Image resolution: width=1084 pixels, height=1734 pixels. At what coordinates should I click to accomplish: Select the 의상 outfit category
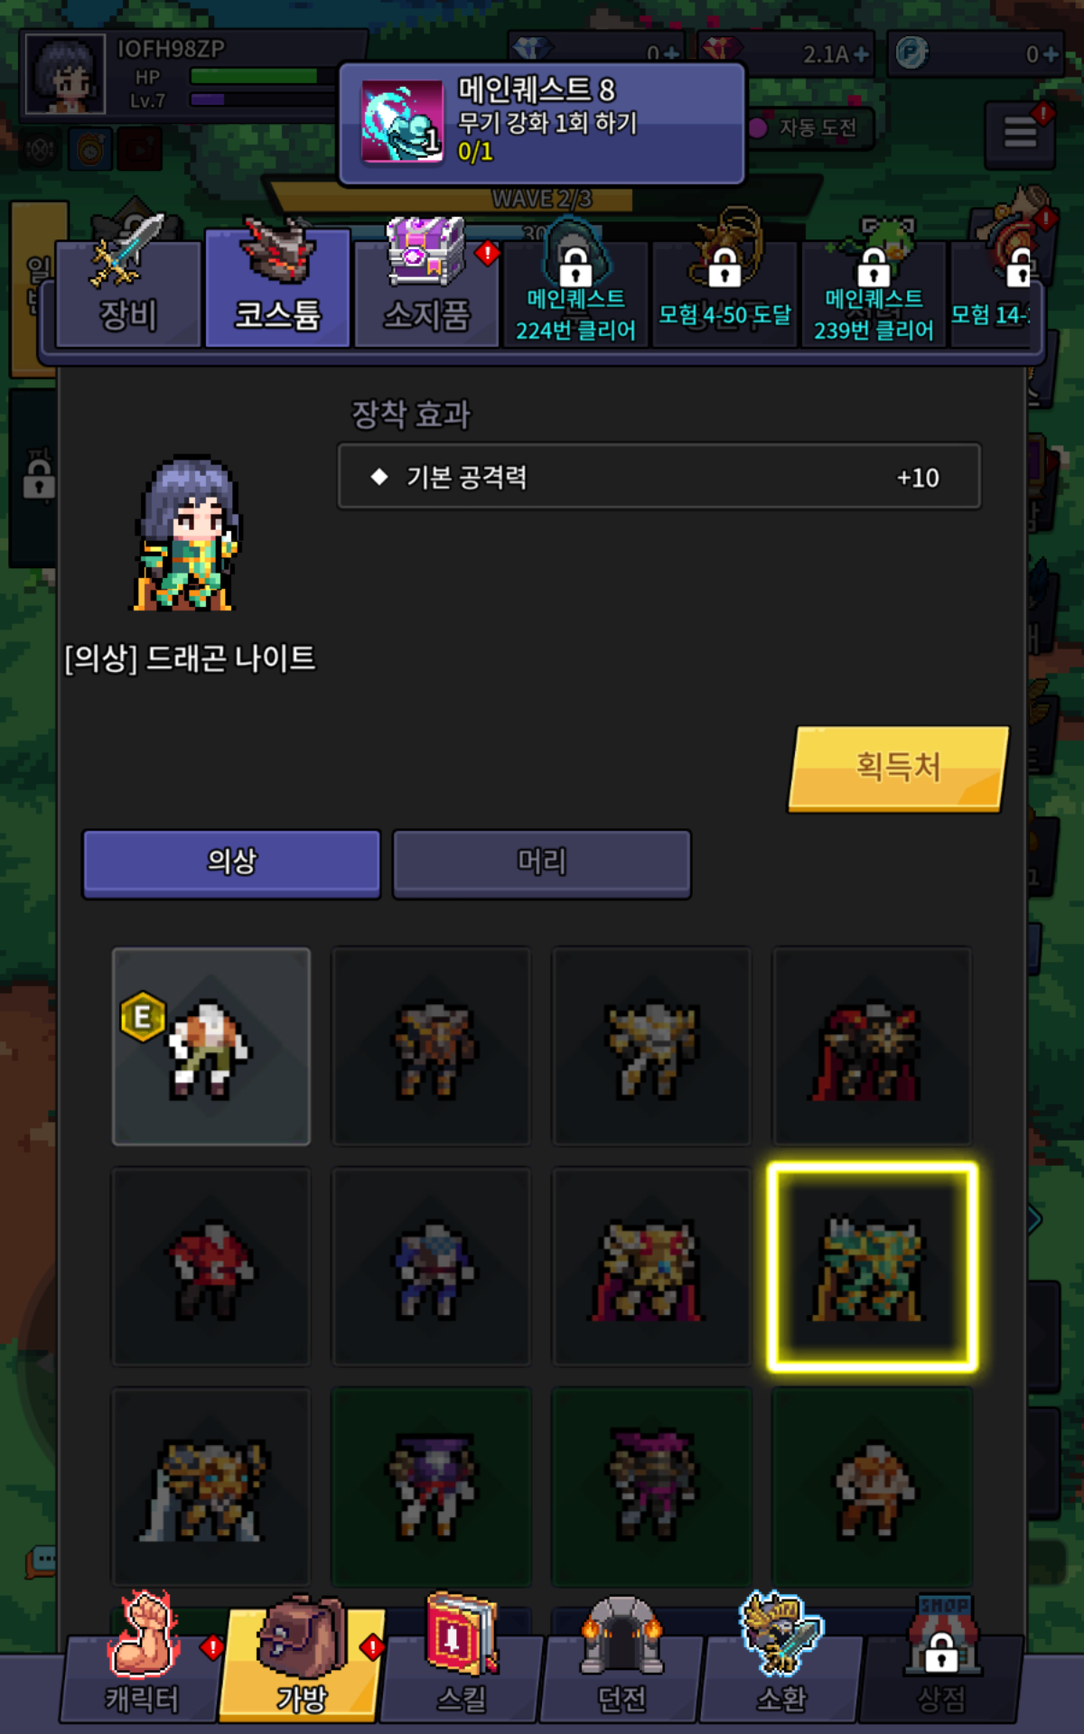[x=231, y=863]
